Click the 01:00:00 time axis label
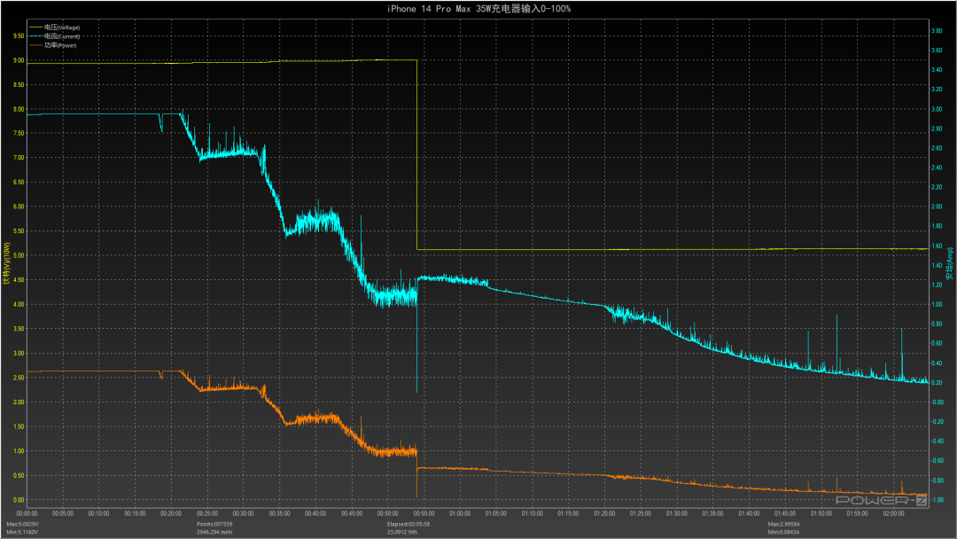Viewport: 957px width, 539px height. coord(460,514)
